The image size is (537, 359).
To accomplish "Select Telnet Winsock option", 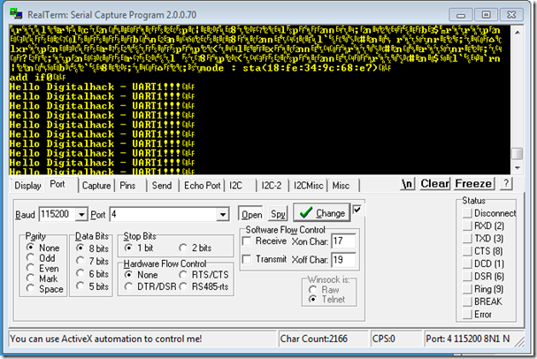I will click(327, 300).
